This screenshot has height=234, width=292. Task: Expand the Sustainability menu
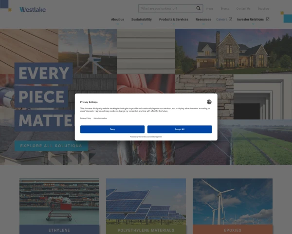point(142,19)
